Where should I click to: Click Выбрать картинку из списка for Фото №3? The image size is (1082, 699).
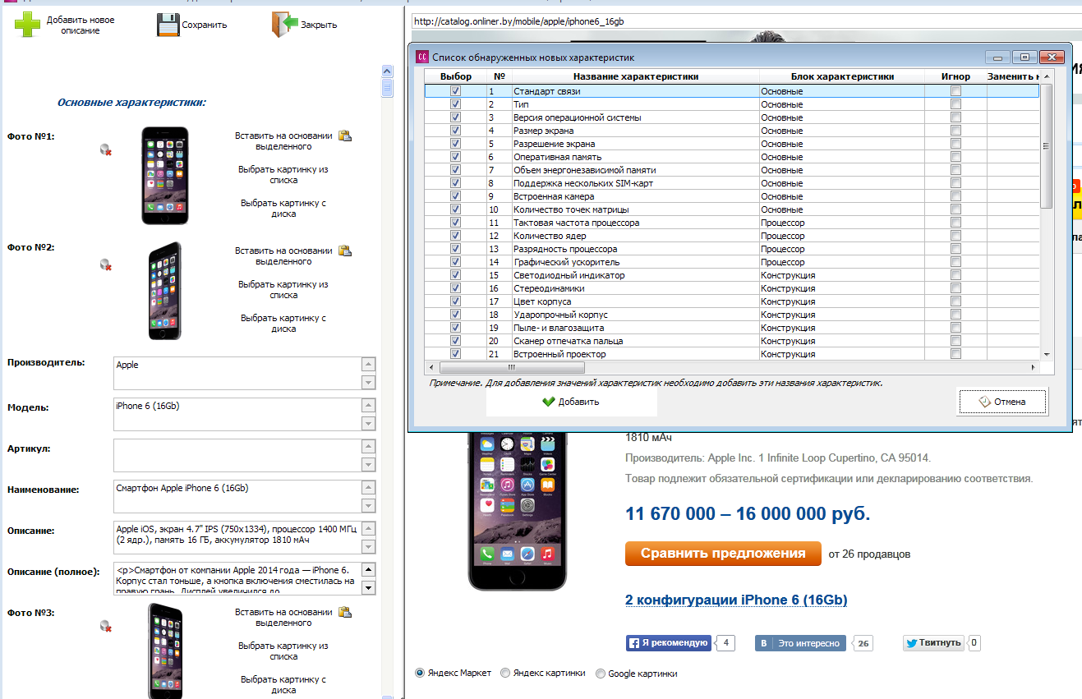tap(283, 651)
